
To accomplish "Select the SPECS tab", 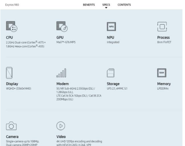I will (x=106, y=5).
